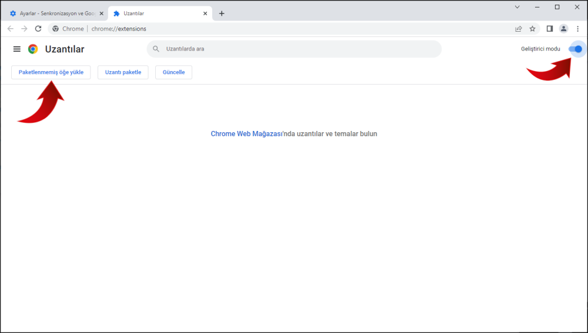Click the share page icon in address bar

519,29
